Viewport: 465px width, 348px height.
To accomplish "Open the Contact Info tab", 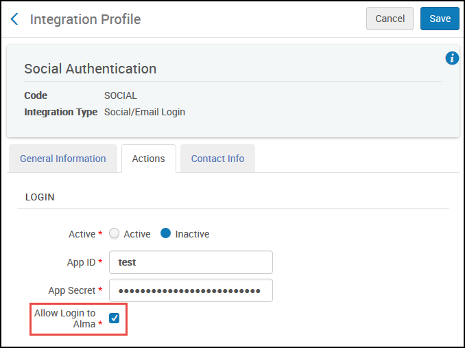I will click(217, 159).
